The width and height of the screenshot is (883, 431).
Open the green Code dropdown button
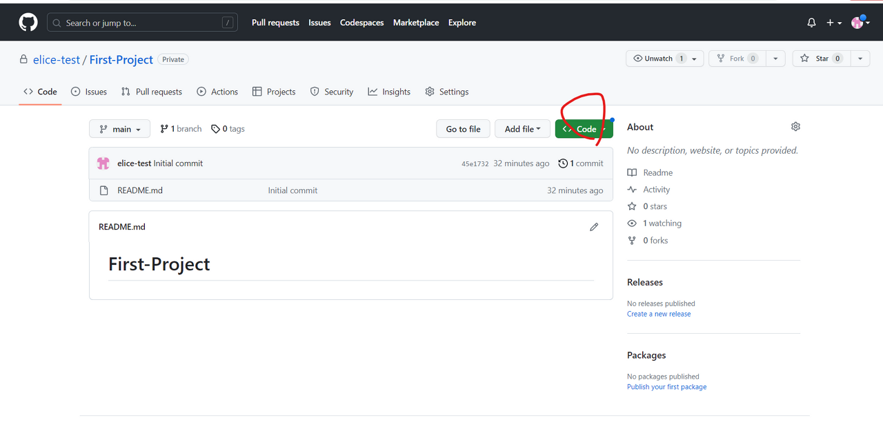coord(584,129)
